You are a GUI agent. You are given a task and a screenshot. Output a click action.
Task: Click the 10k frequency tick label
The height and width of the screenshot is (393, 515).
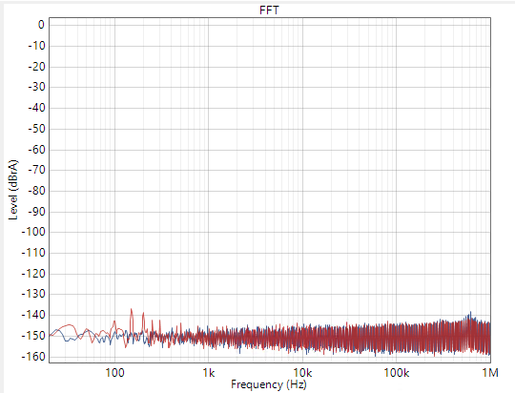[302, 373]
